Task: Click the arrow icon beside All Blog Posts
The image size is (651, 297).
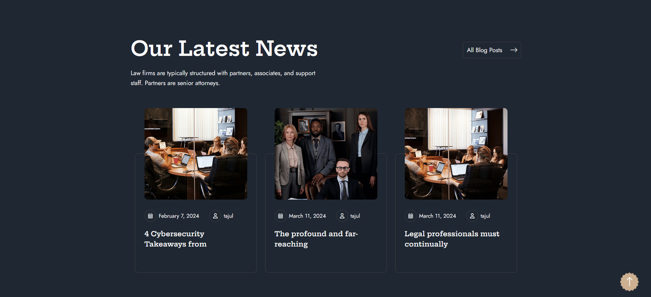Action: [514, 50]
